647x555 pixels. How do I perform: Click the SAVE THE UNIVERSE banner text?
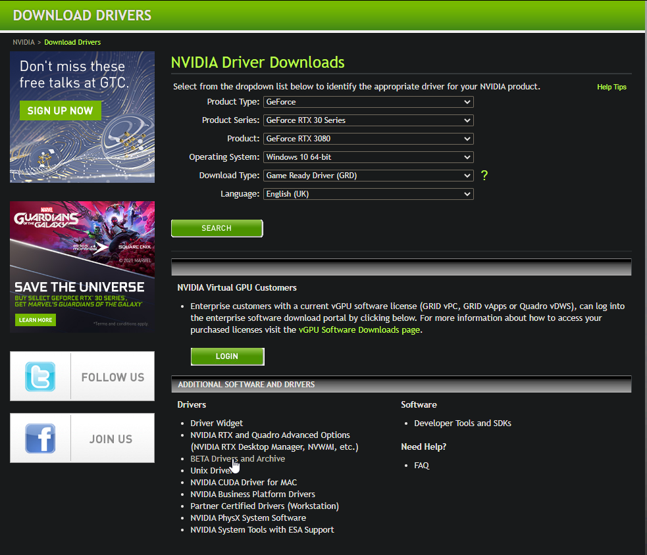point(80,287)
